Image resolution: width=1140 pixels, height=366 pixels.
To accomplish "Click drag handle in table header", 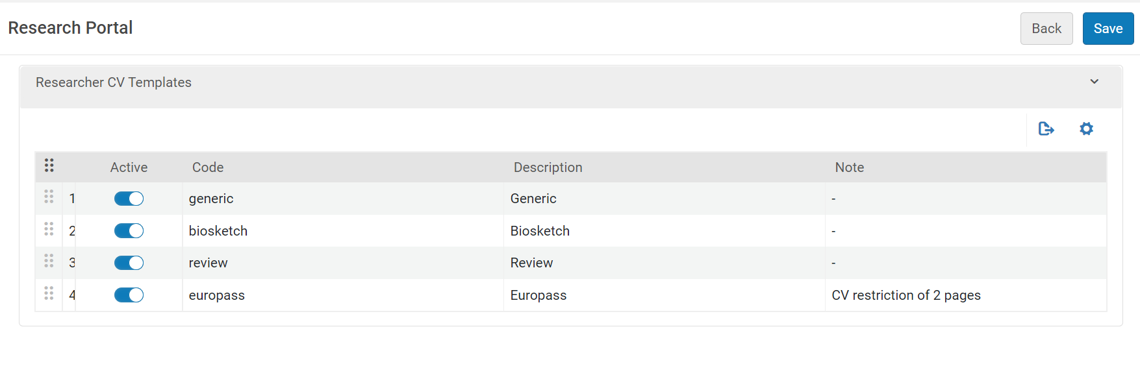I will pos(49,165).
